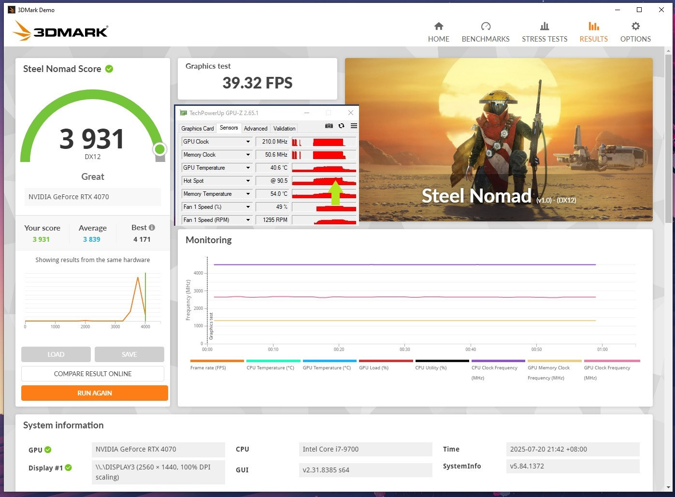Expand the GPU Clock sensor dropdown
Viewport: 675px width, 497px height.
[248, 142]
